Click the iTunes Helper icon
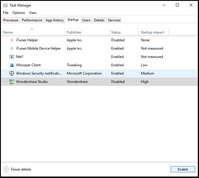The height and width of the screenshot is (178, 199). pyautogui.click(x=12, y=40)
